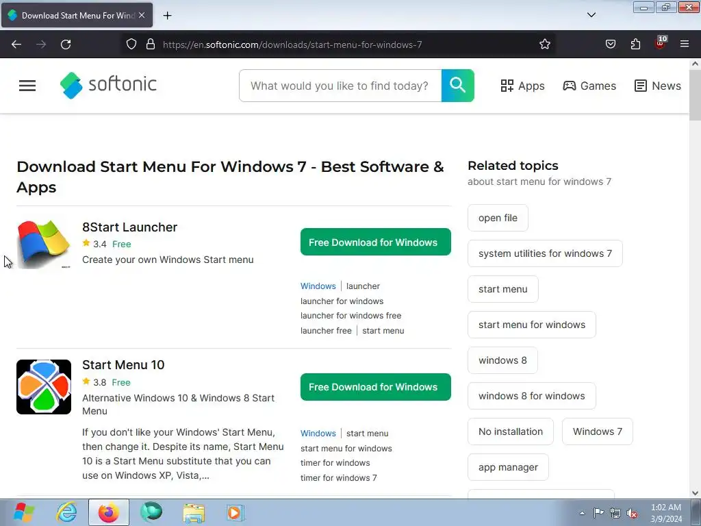
Task: Click the address bar URL
Action: [x=292, y=45]
